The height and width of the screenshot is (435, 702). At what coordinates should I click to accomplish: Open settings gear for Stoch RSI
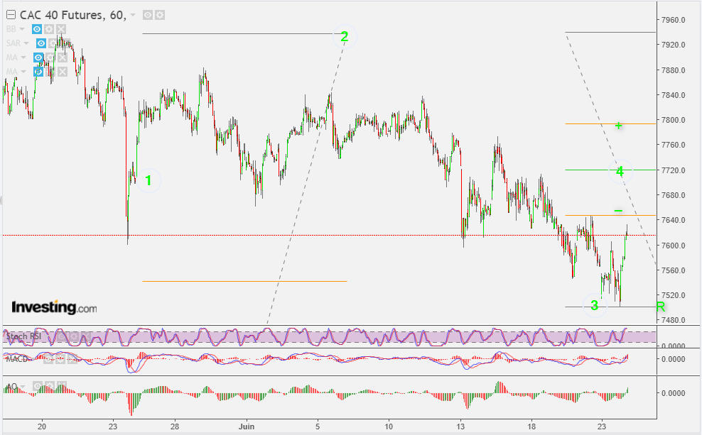pos(74,336)
